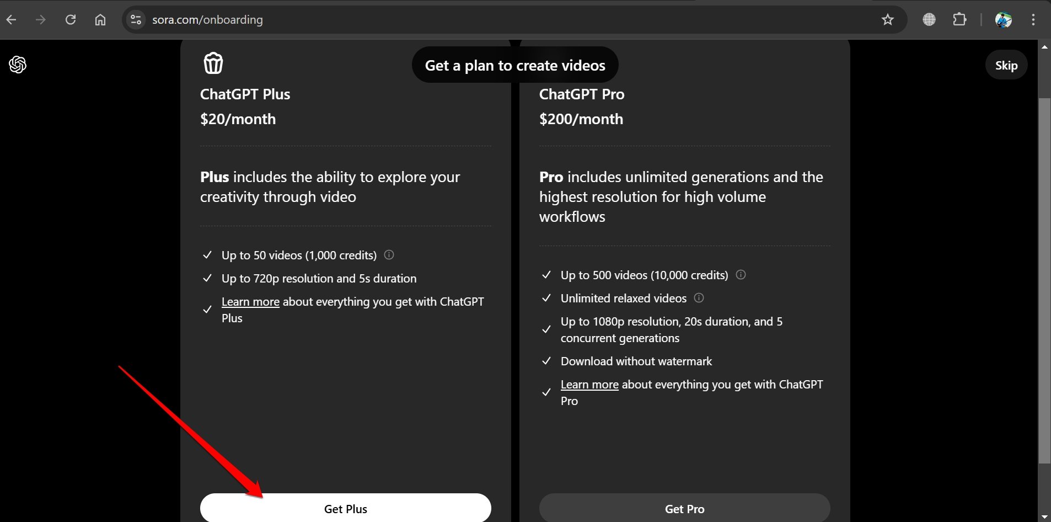Screen dimensions: 1051x522
Task: Click the globe icon in toolbar
Action: tap(929, 20)
